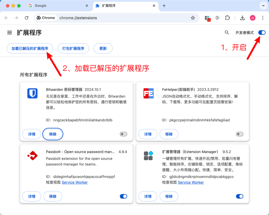
Task: Click the 所有扩展程序 heading
Action: click(x=34, y=75)
